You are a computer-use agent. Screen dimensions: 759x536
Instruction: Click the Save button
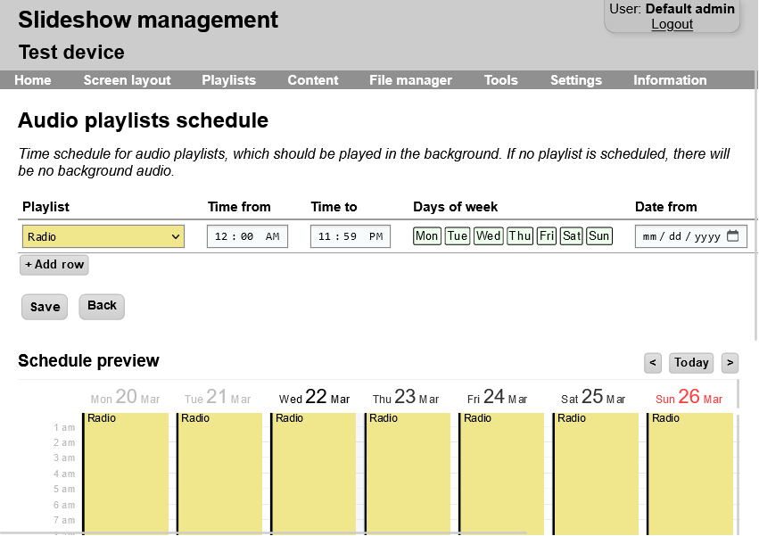(45, 307)
